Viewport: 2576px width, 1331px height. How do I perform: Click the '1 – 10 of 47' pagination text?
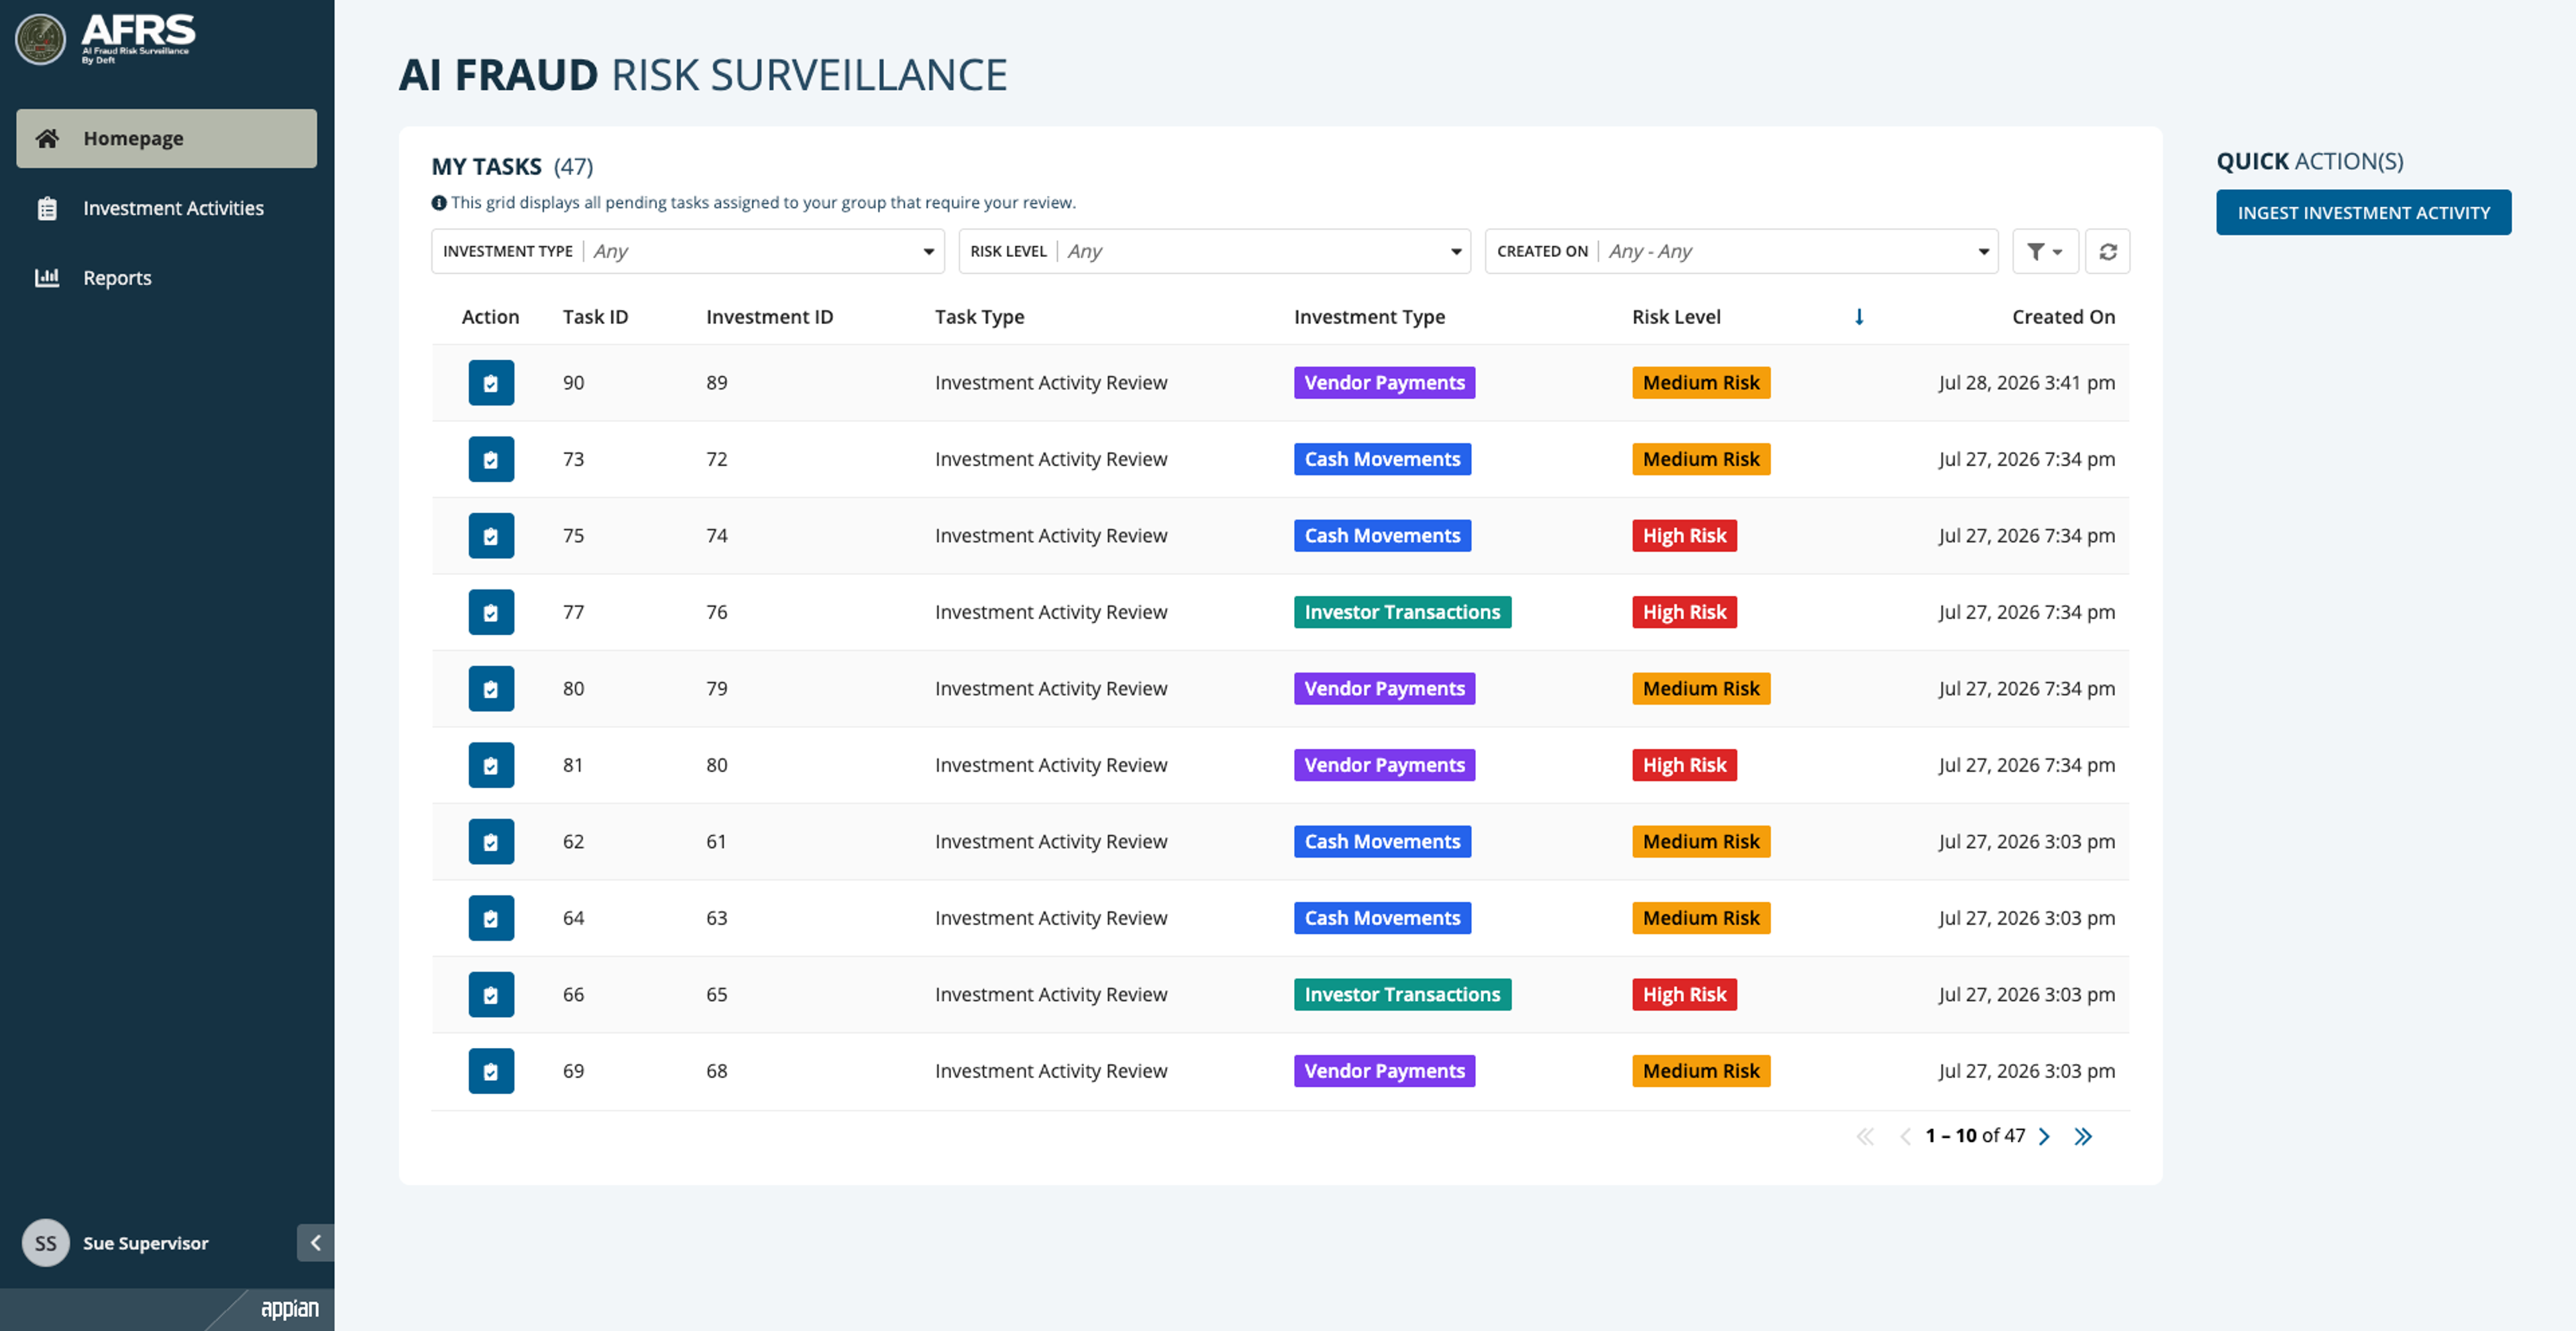click(1975, 1136)
